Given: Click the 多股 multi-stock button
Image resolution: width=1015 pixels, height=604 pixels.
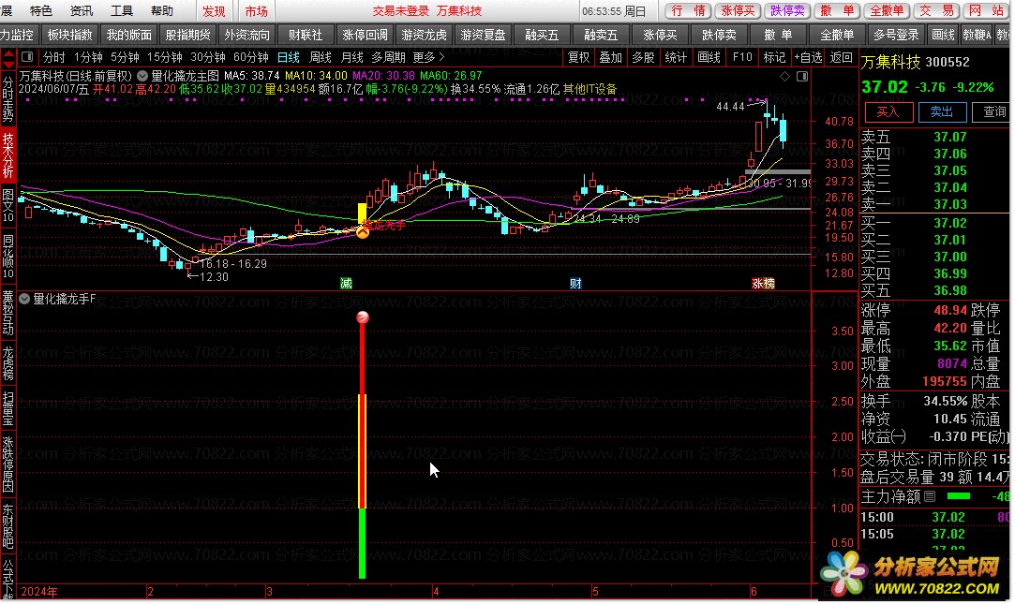Looking at the screenshot, I should click(x=644, y=57).
